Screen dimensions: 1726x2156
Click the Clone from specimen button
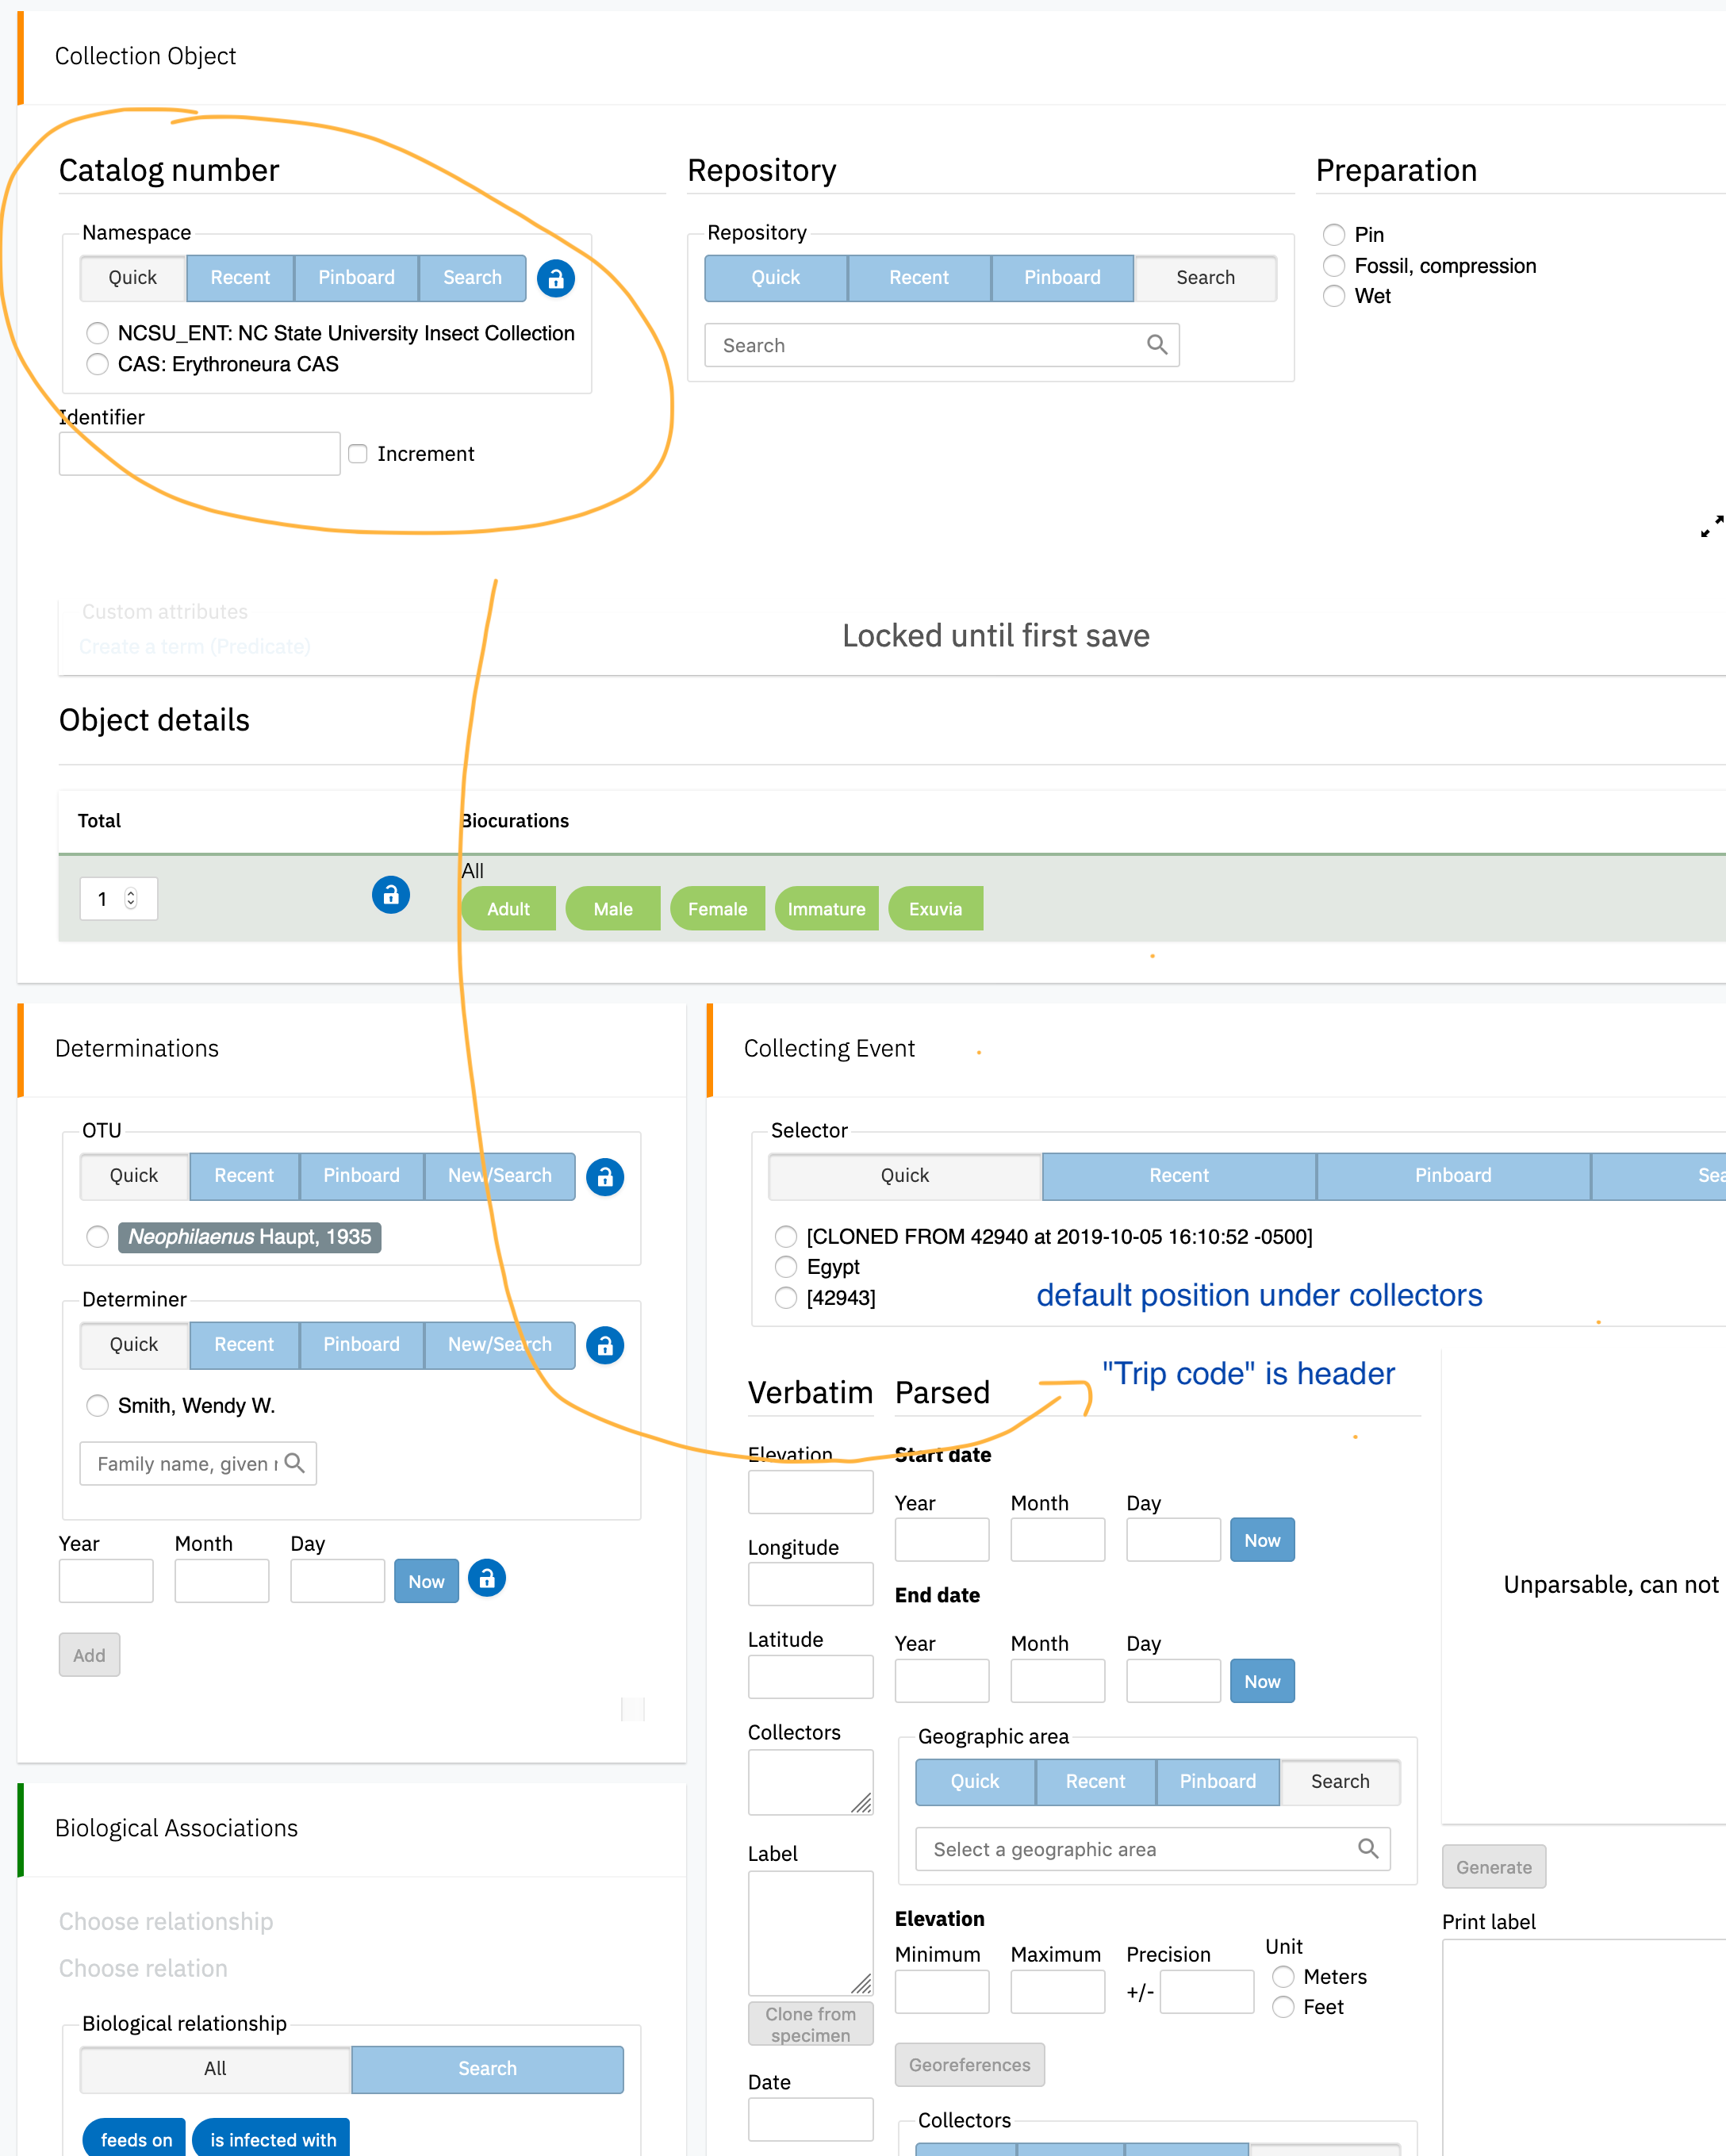[x=810, y=2022]
